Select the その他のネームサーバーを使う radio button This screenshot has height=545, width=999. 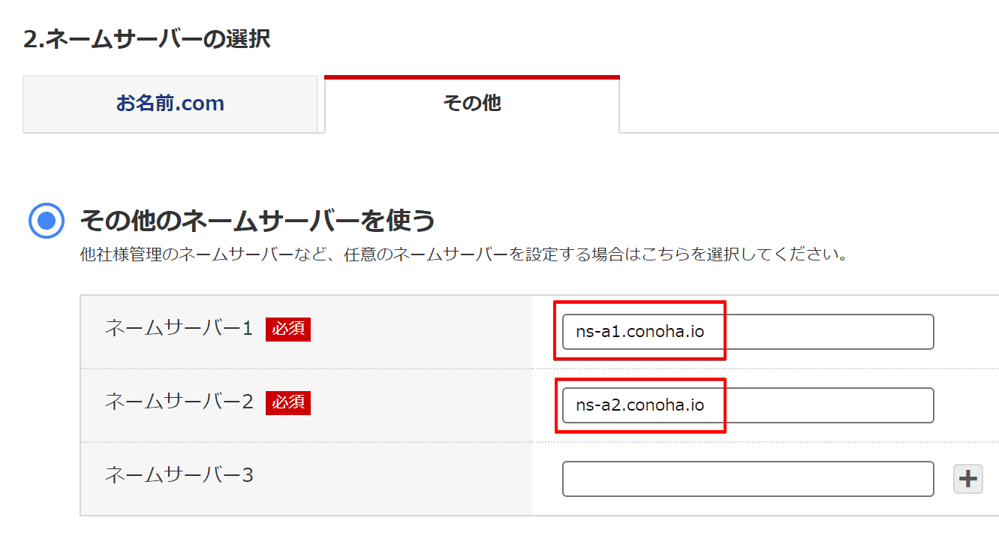coord(47,221)
